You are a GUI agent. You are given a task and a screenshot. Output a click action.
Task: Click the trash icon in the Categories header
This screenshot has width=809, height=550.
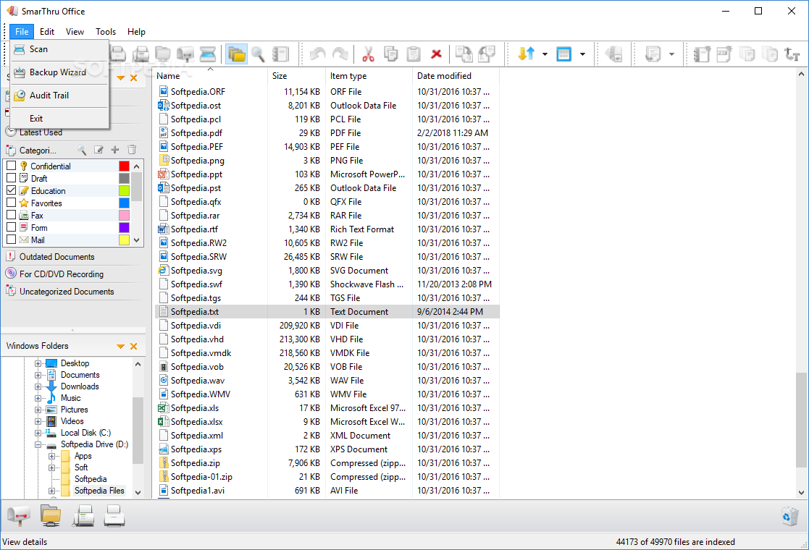[x=132, y=150]
